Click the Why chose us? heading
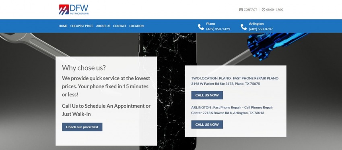The width and height of the screenshot is (342, 150). [84, 68]
